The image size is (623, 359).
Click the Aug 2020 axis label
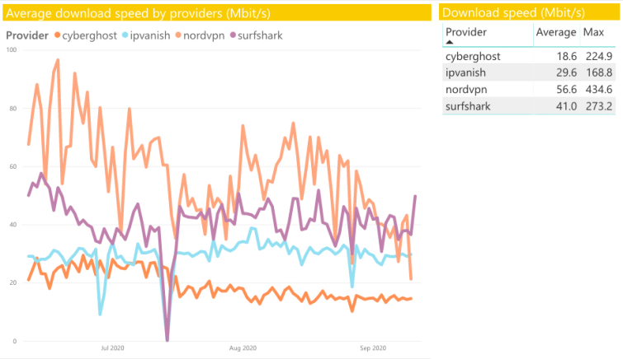(x=243, y=348)
